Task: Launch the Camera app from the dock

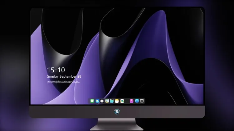Action: tap(142, 101)
